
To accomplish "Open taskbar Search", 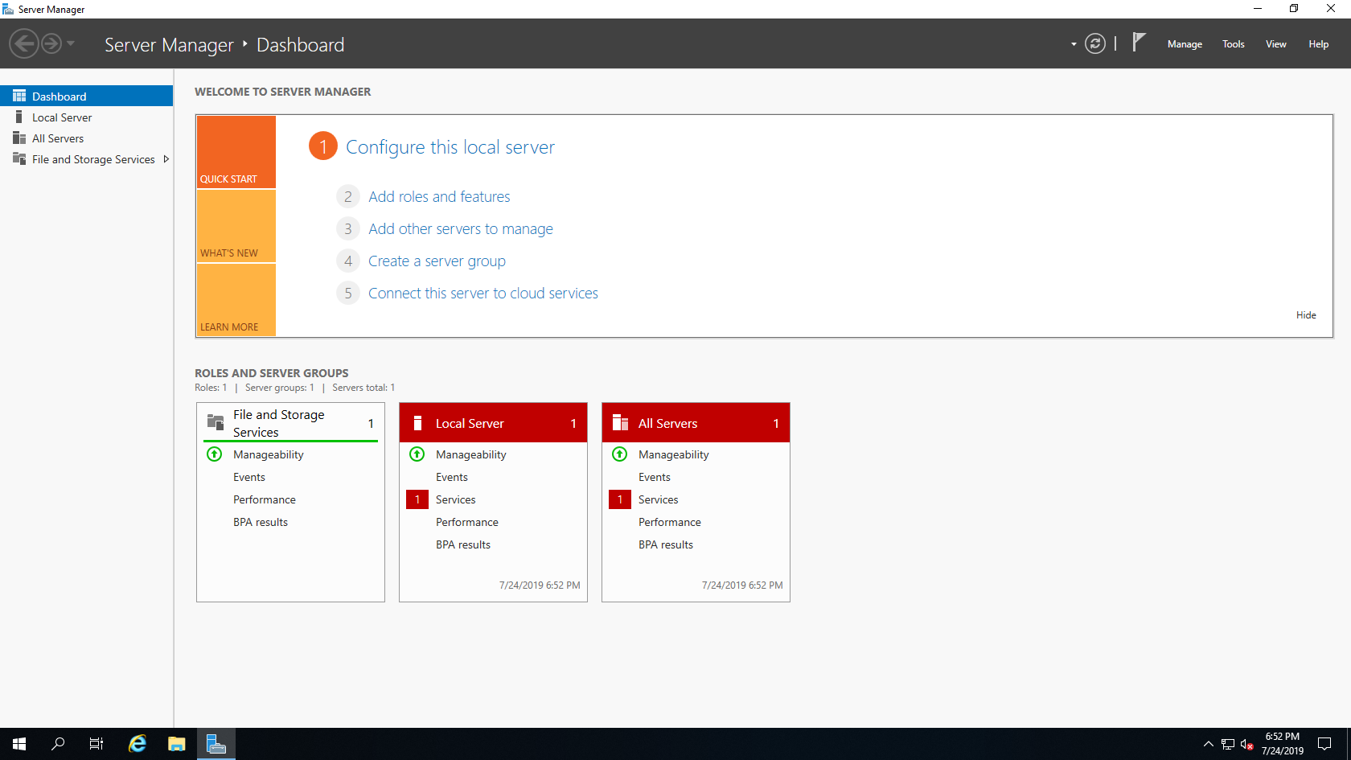I will [58, 744].
